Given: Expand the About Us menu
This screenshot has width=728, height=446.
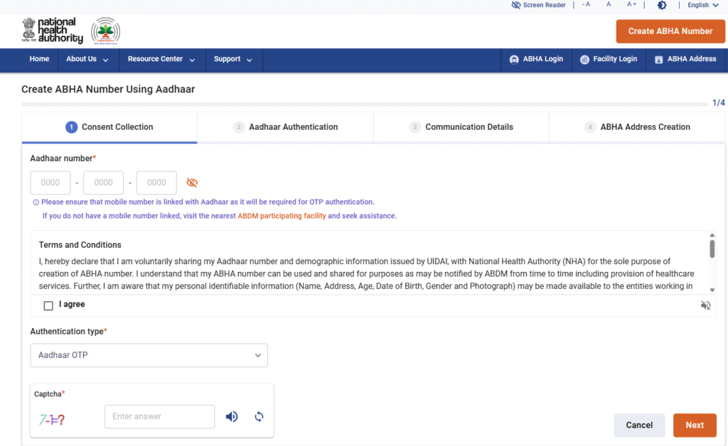Looking at the screenshot, I should click(x=87, y=60).
